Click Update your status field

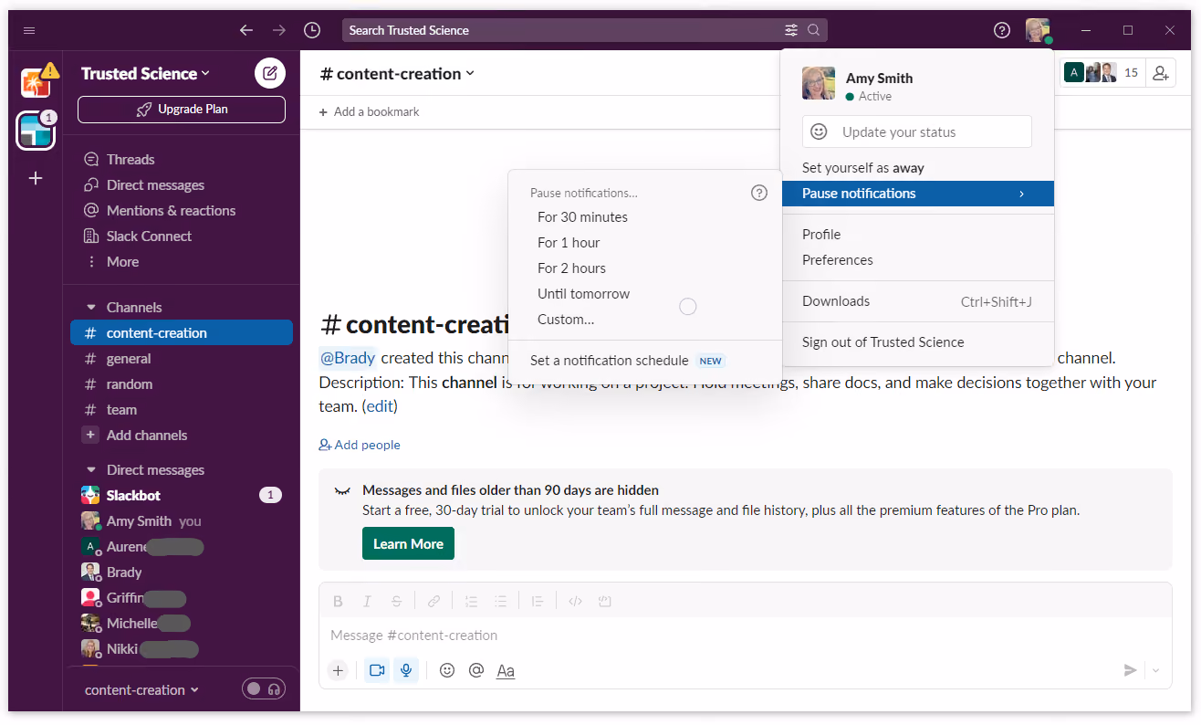pyautogui.click(x=917, y=131)
